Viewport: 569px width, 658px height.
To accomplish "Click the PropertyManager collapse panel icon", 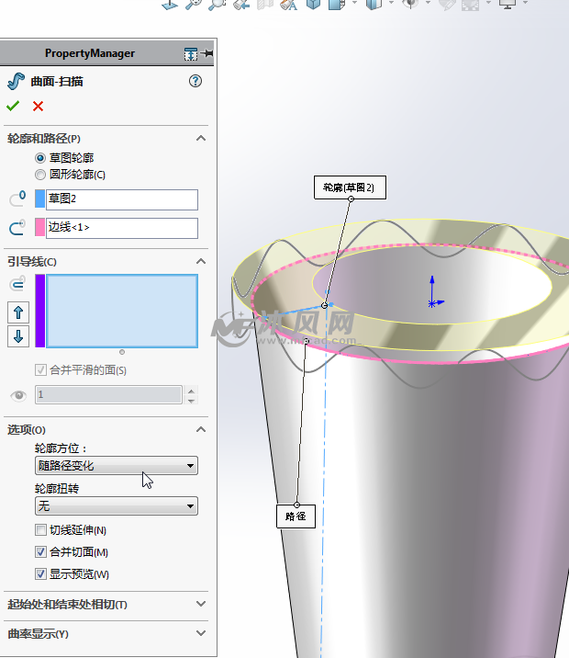I will coord(191,53).
